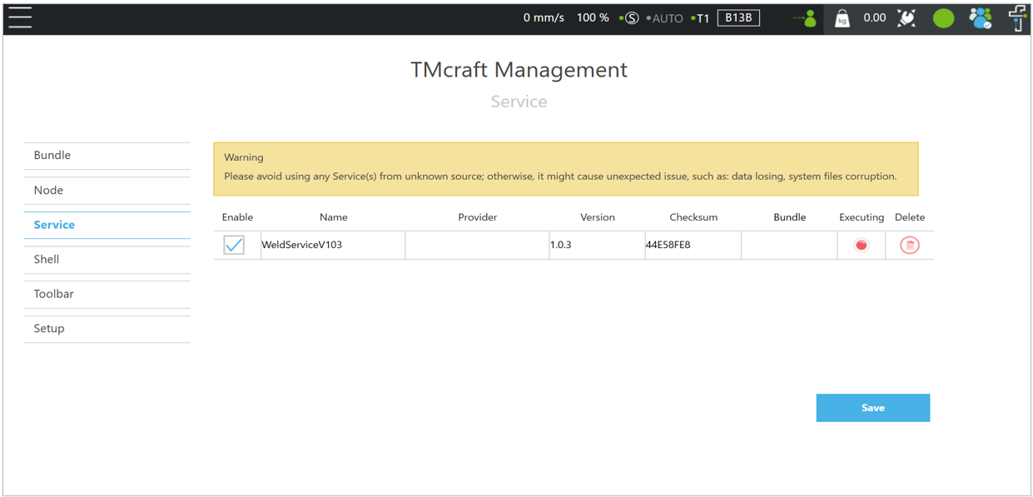Click the green user login icon

click(x=806, y=18)
